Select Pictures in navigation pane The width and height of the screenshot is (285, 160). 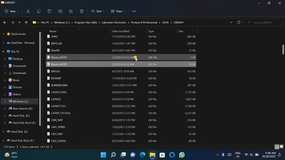click(17, 87)
